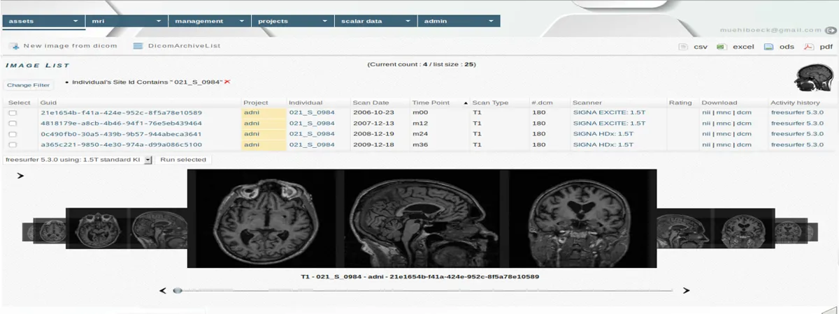Click the logout icon beside the email
Viewport: 839px width, 314px height.
(830, 30)
